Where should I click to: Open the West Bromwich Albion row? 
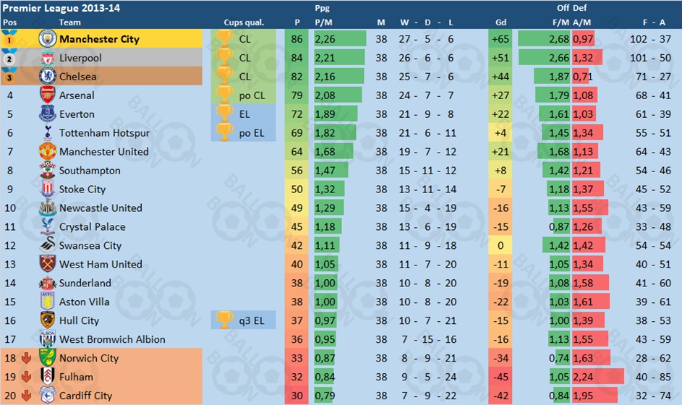coord(112,339)
